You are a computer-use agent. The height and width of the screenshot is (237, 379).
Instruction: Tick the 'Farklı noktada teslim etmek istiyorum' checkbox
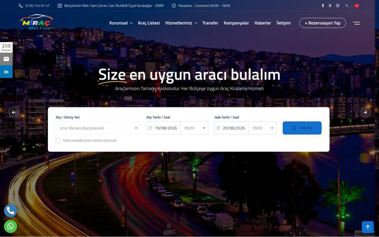pos(58,141)
